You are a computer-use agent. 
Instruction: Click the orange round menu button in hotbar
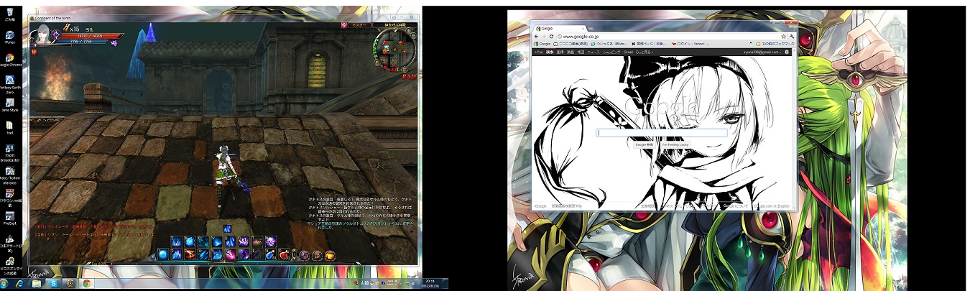[x=330, y=254]
